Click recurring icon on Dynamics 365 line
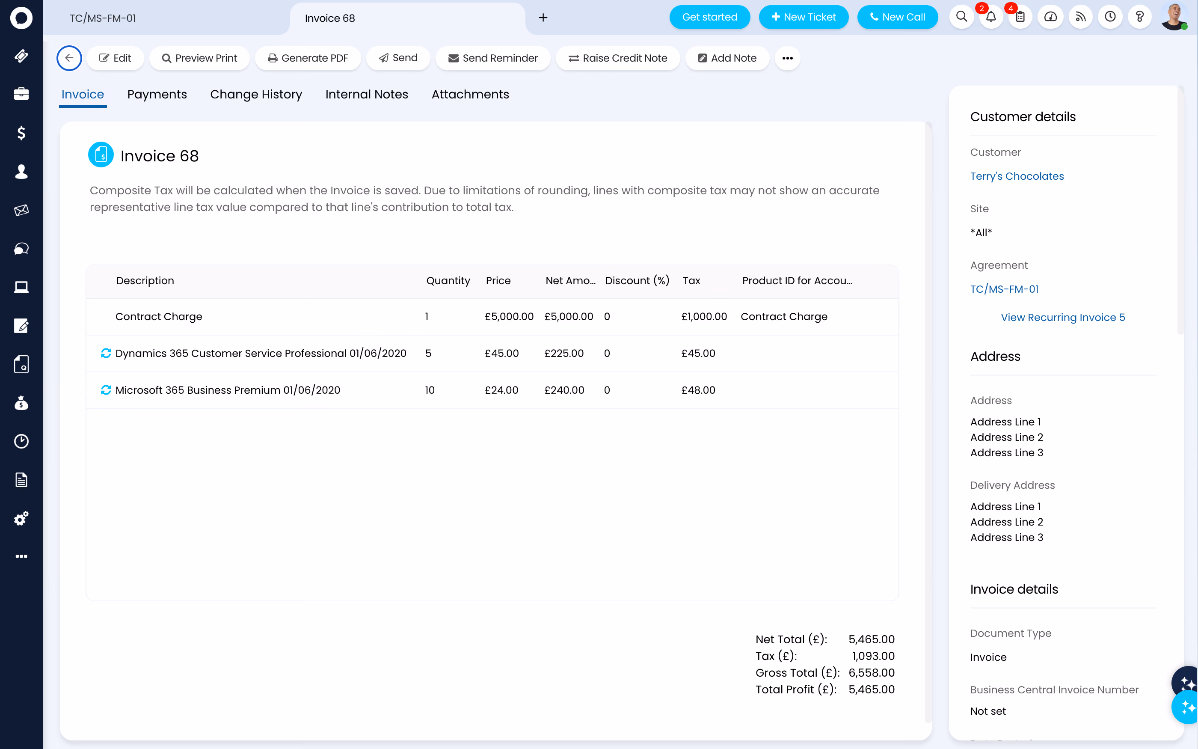1198x749 pixels. pos(106,353)
